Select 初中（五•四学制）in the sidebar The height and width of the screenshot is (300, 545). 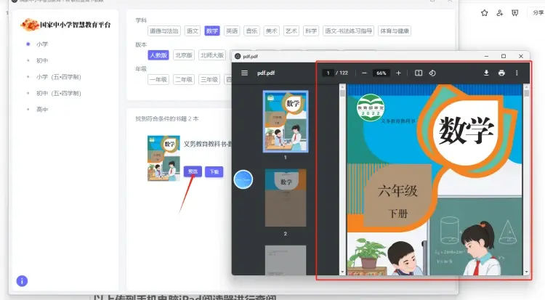click(58, 93)
